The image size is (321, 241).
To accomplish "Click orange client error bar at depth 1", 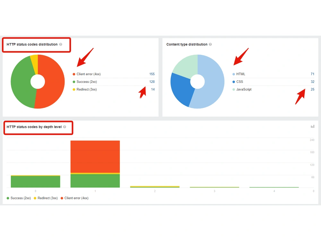I will [95, 156].
